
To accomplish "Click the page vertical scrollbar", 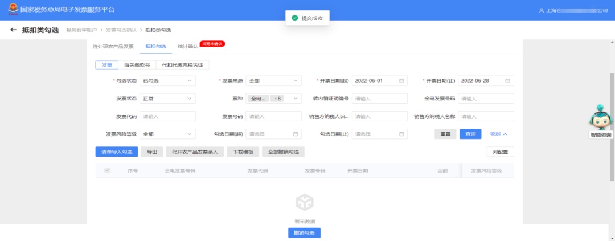I will click(612, 127).
